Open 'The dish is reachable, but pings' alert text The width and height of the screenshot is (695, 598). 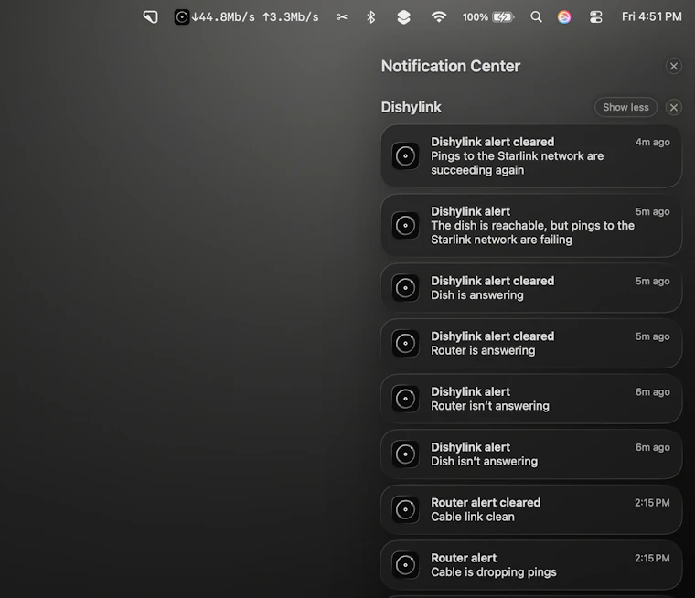point(533,232)
